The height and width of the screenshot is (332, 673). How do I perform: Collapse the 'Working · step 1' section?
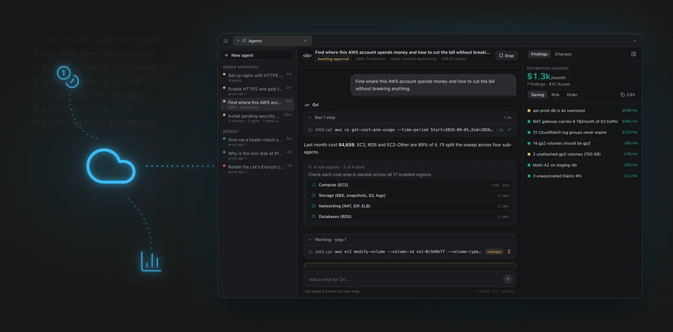tap(410, 240)
